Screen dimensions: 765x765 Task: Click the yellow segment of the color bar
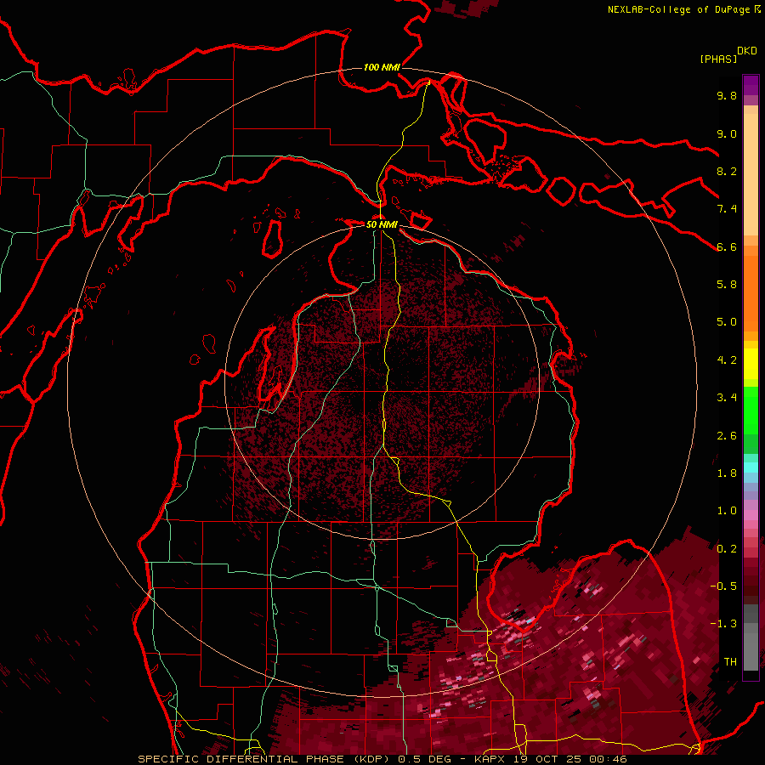(751, 364)
